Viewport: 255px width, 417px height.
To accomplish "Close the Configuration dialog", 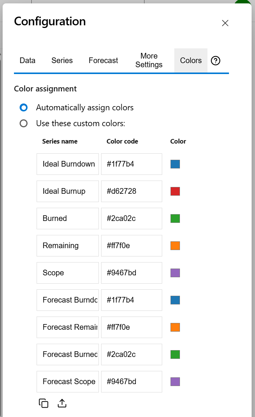I will click(x=225, y=23).
